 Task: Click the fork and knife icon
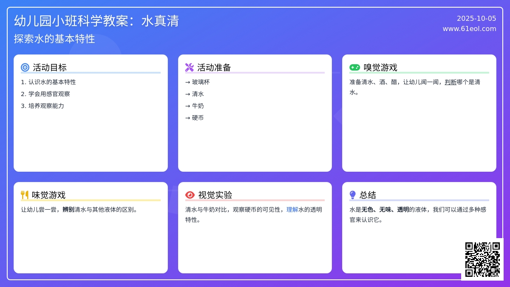pos(25,195)
